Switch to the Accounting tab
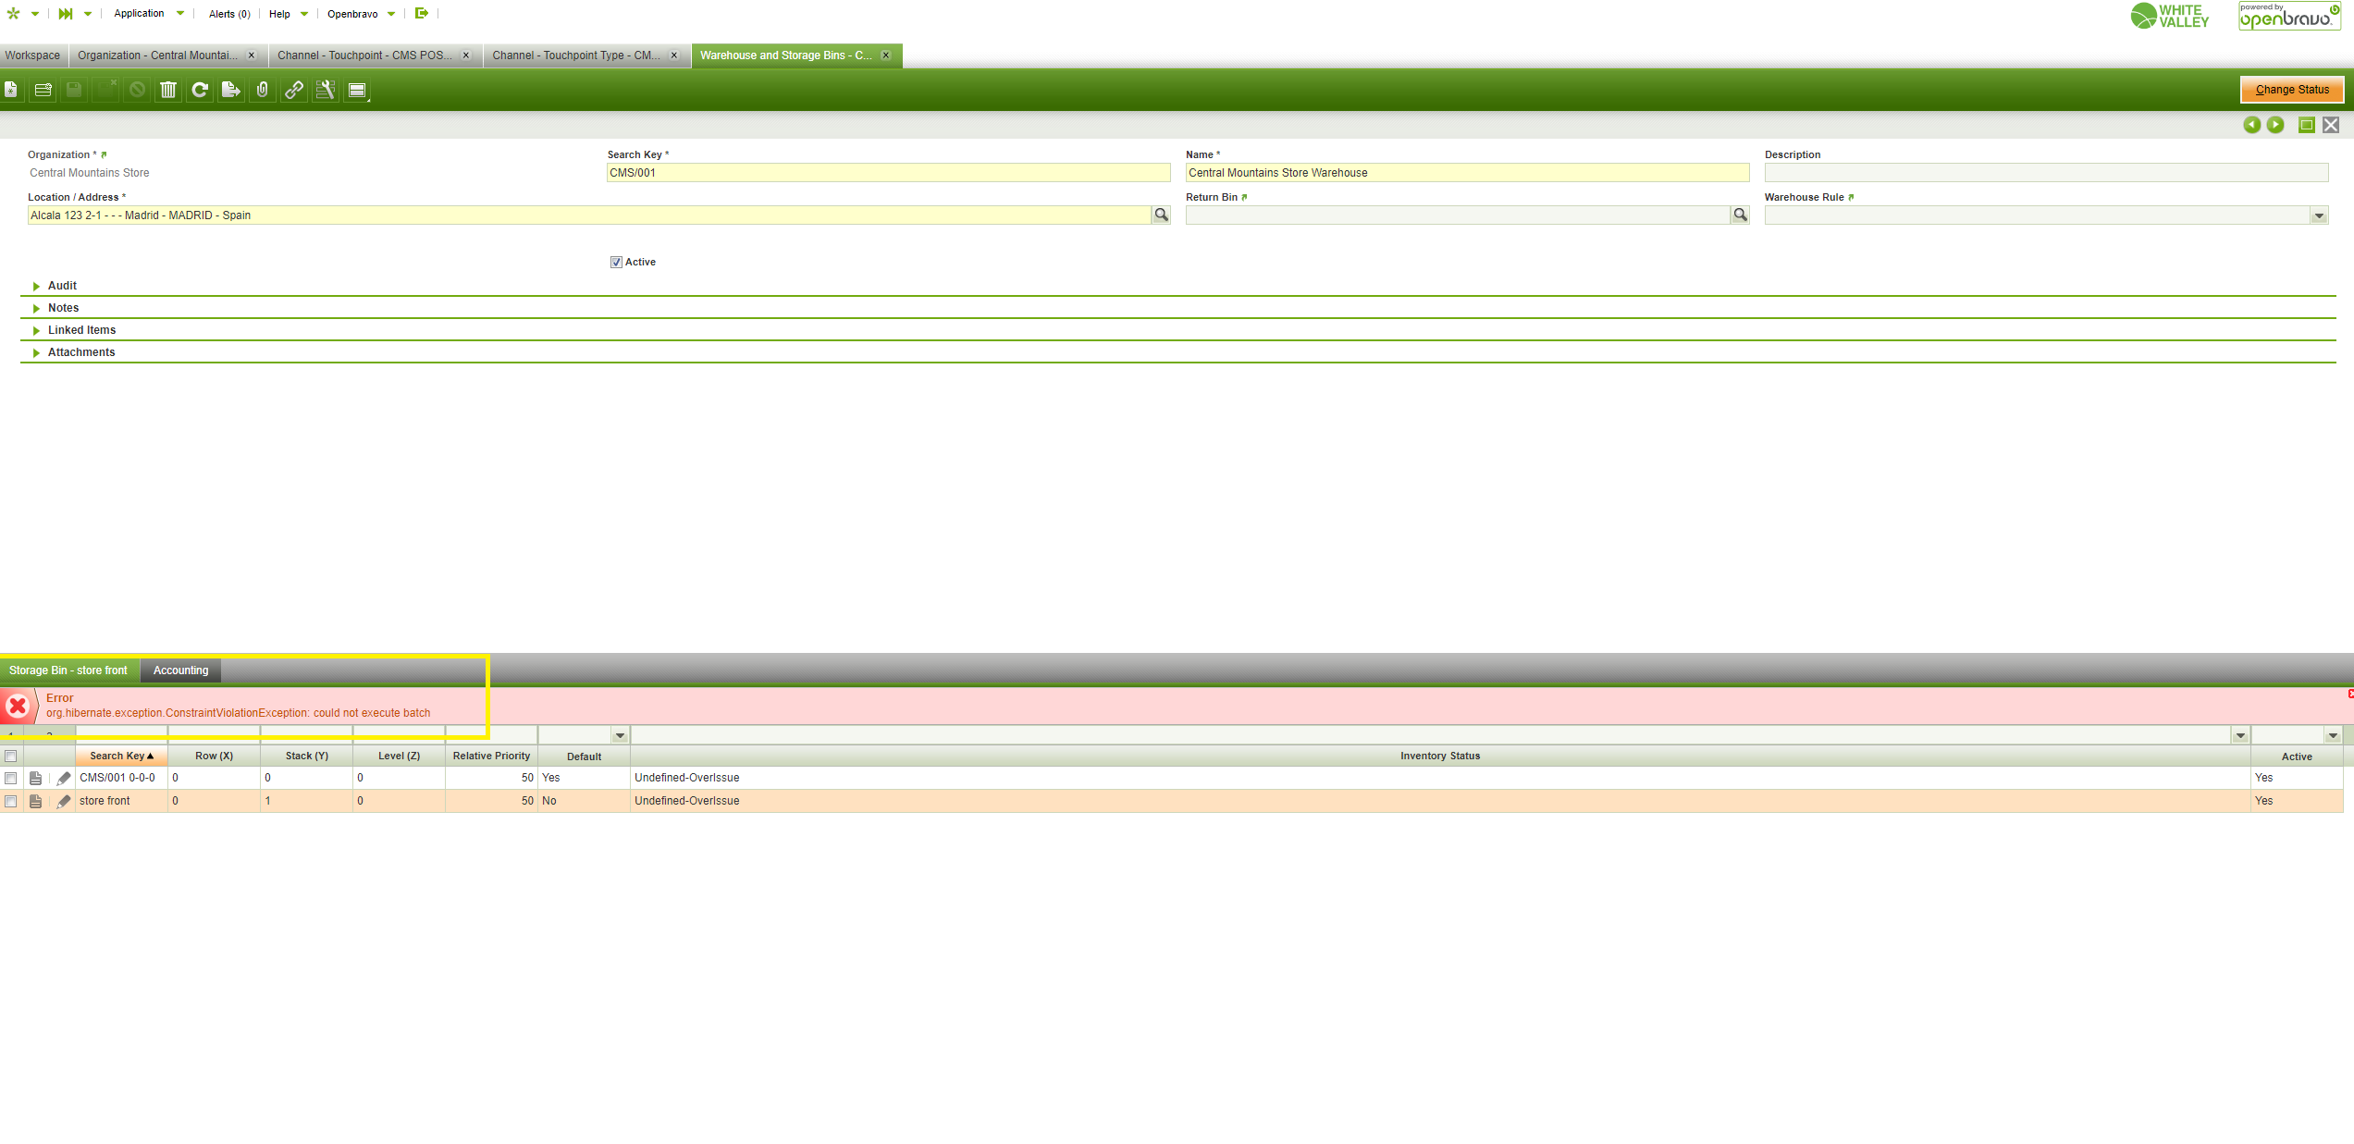2354x1144 pixels. (x=180, y=670)
